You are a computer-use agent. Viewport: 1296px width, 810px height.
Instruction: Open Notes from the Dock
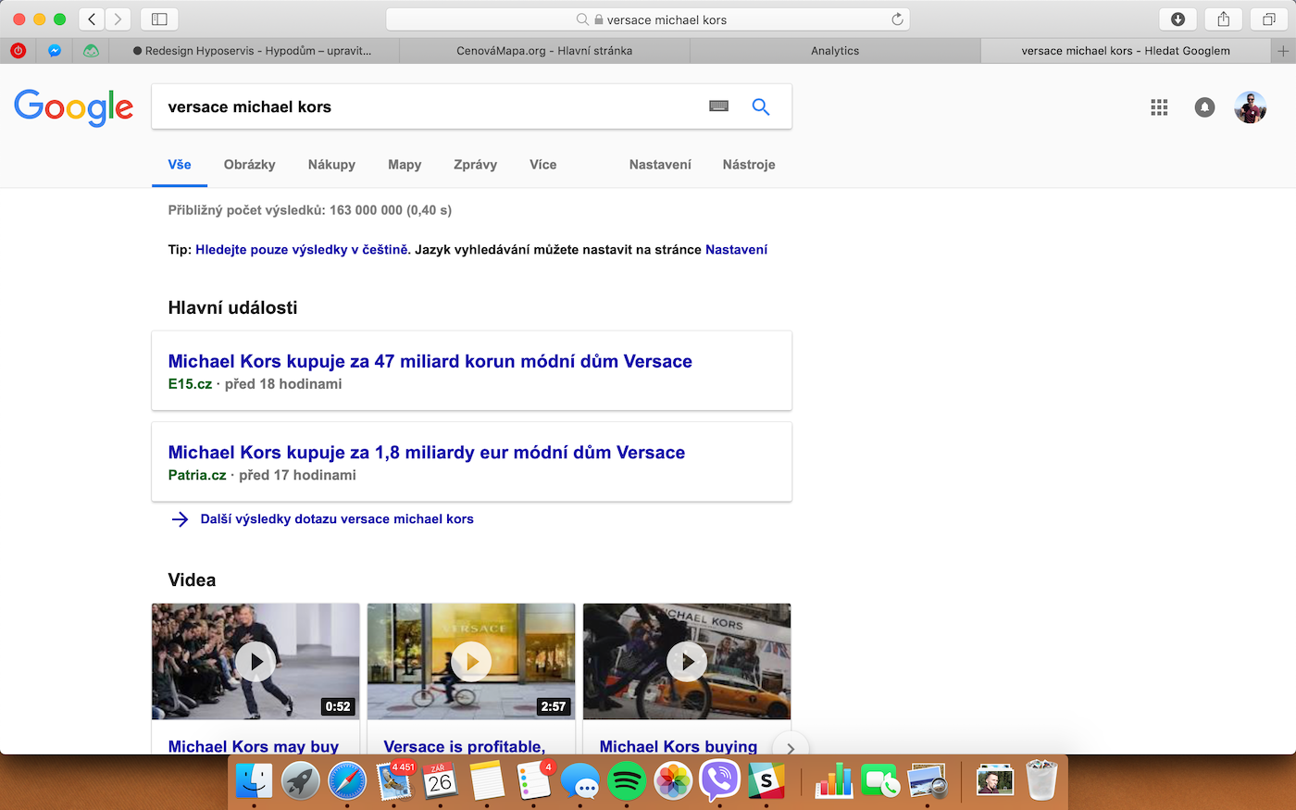pyautogui.click(x=487, y=781)
